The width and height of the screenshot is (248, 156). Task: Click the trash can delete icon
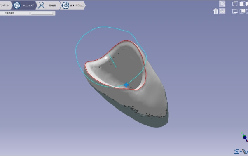215,11
